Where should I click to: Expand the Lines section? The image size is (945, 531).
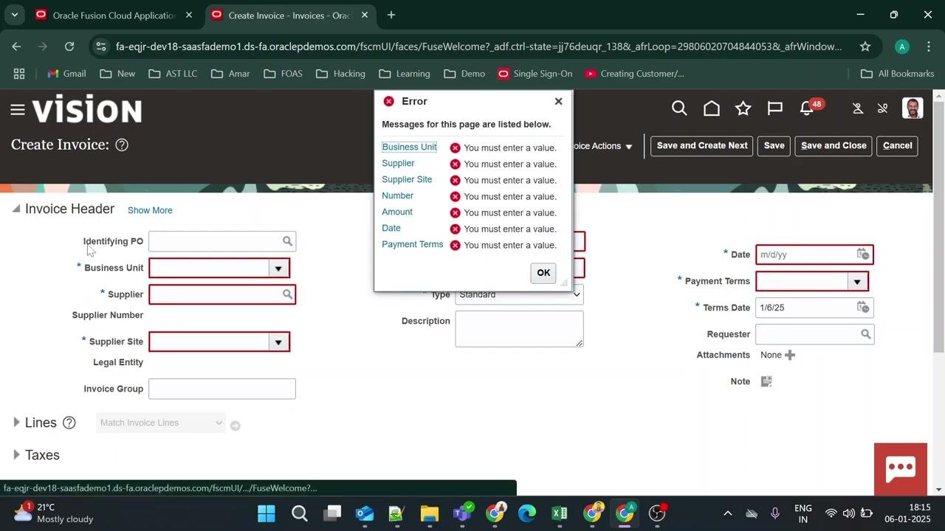[16, 423]
